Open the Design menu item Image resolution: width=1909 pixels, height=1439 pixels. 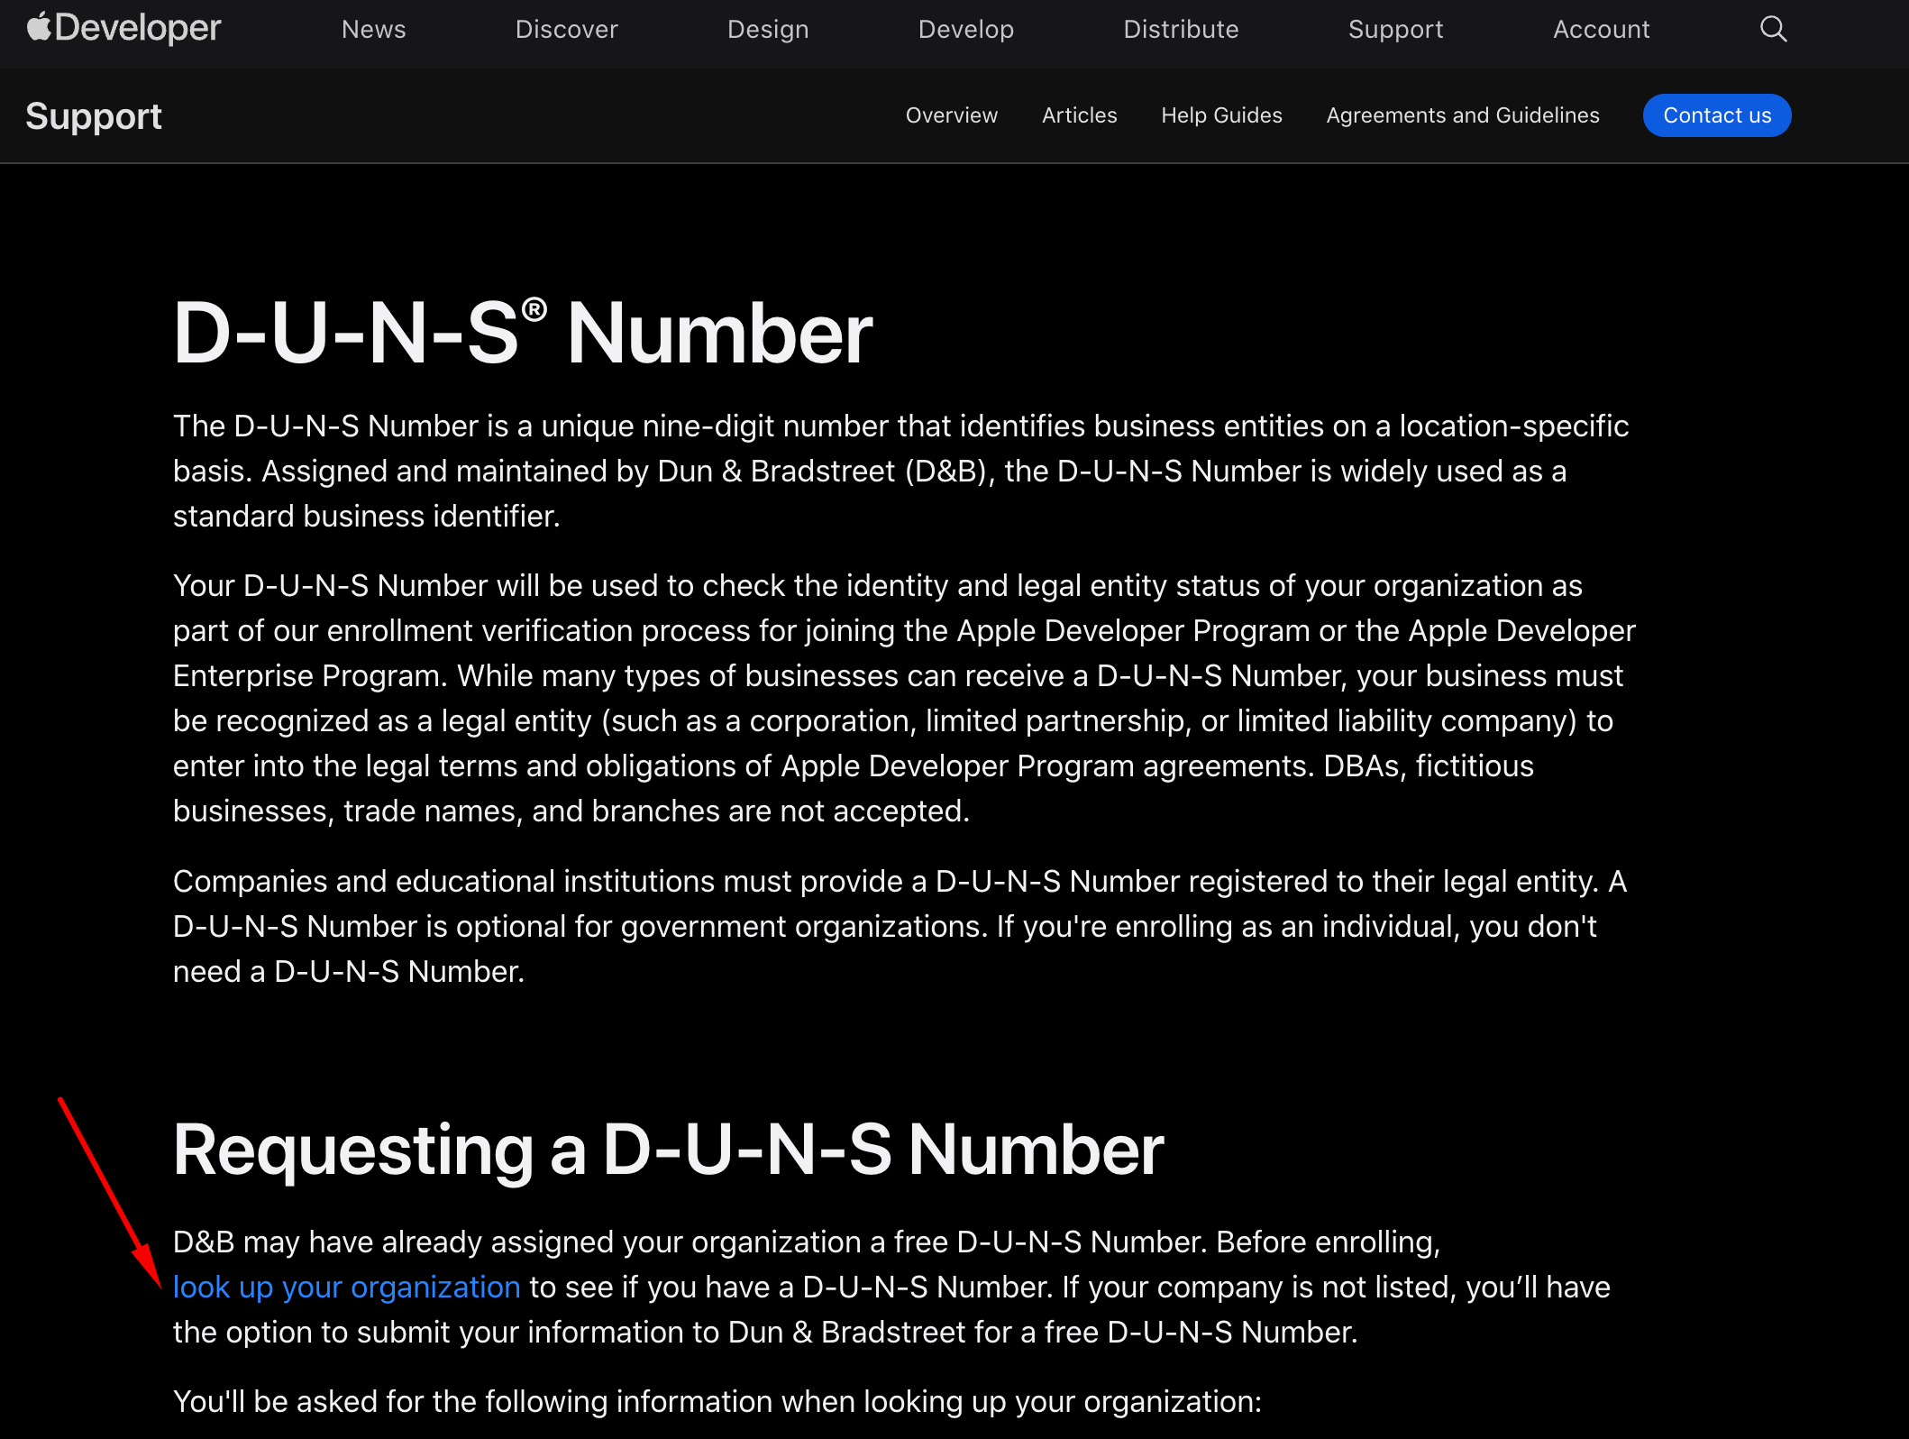click(768, 29)
